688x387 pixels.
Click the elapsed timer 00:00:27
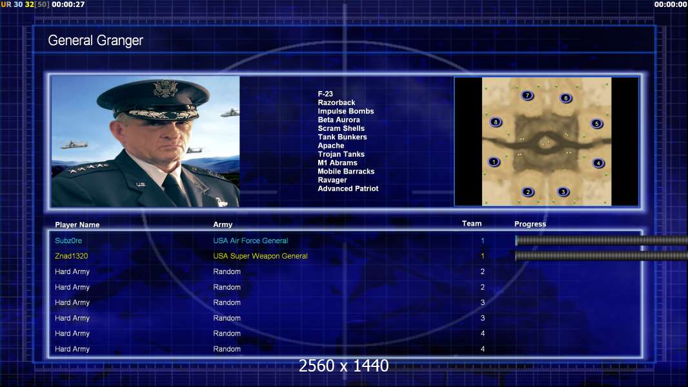[68, 5]
